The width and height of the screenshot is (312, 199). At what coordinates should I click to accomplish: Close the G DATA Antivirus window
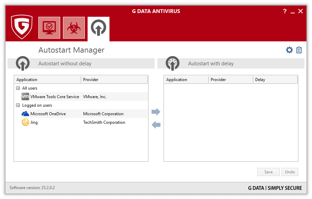coord(300,11)
